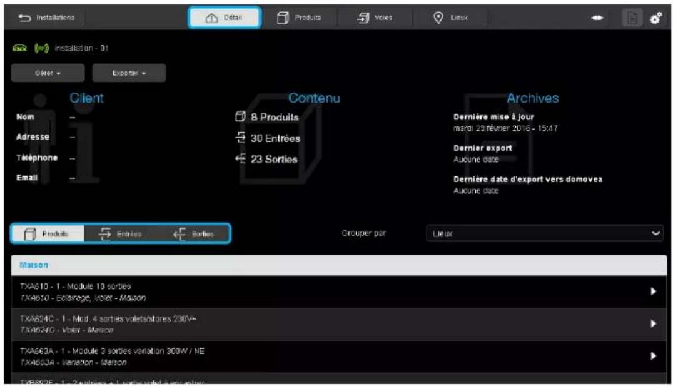673x386 pixels.
Task: Select the Sorties list filter tab
Action: (193, 233)
